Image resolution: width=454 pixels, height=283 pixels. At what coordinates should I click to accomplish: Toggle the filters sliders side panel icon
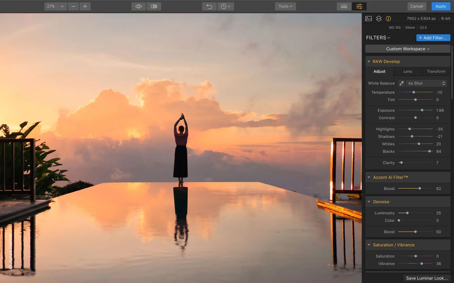(x=359, y=6)
